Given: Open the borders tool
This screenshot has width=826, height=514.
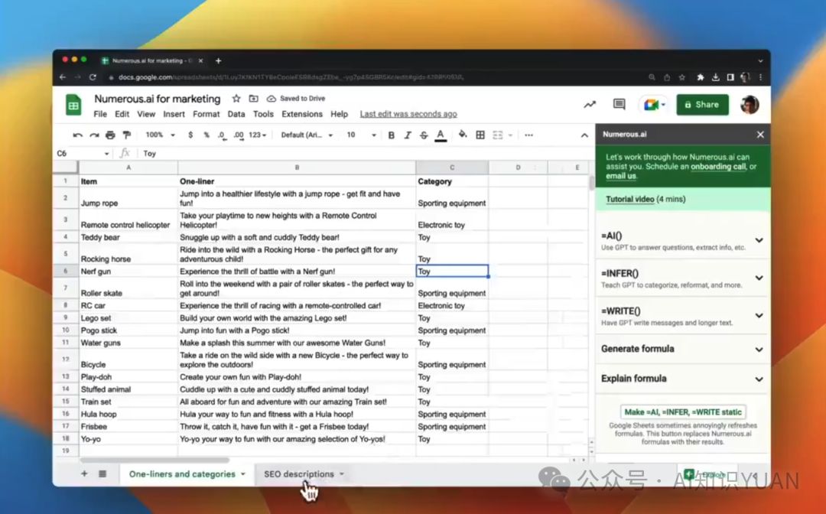Looking at the screenshot, I should 480,135.
